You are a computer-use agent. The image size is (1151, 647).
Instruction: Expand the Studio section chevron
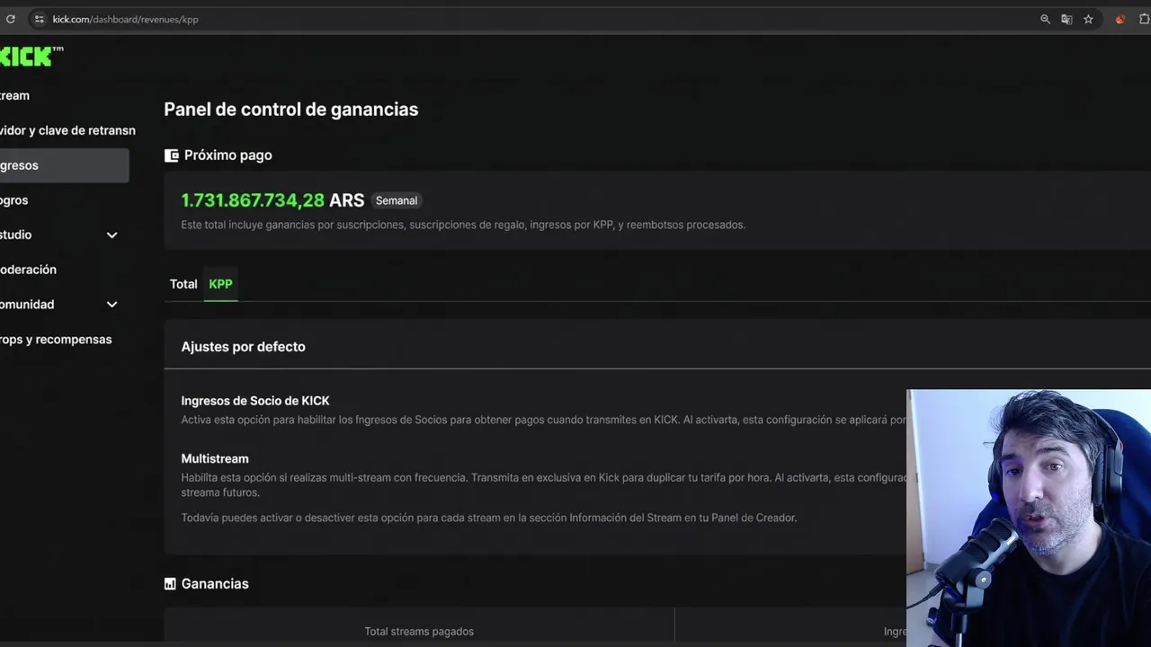[x=112, y=235]
